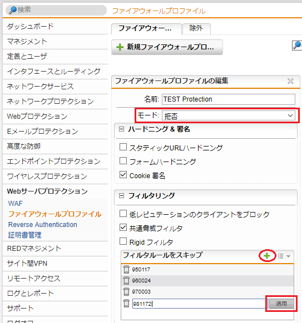Enable Rigid フィルタ checkbox
Viewport: 302px width, 323px height.
tap(123, 241)
